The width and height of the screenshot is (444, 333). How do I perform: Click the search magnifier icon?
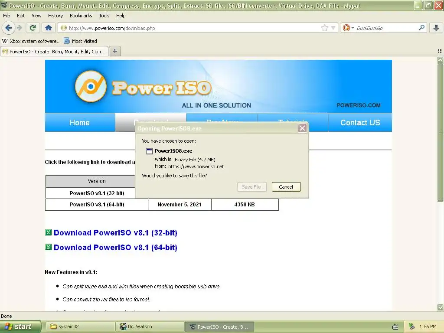(x=421, y=28)
